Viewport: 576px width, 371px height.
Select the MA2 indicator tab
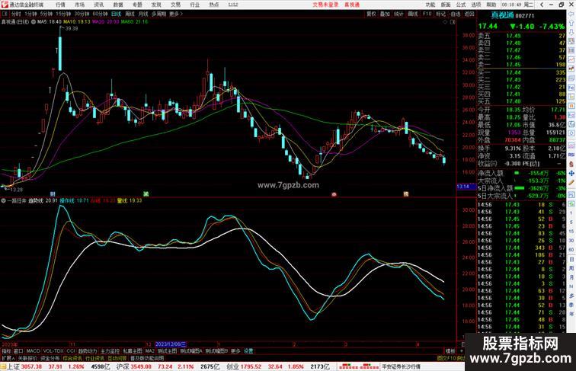(x=150, y=350)
